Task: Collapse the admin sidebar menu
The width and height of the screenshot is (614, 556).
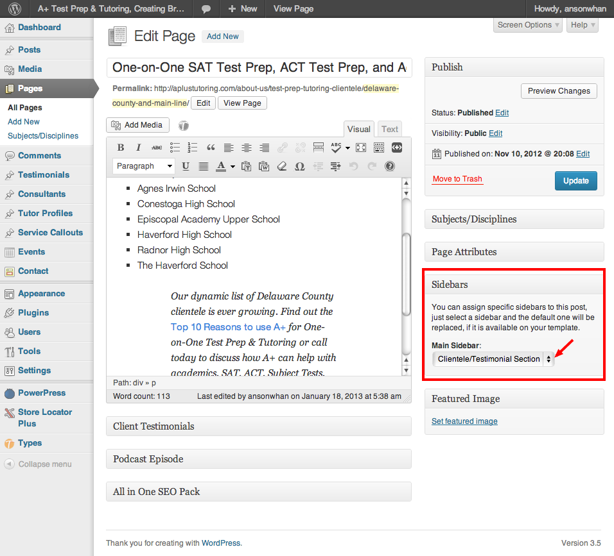Action: tap(38, 464)
